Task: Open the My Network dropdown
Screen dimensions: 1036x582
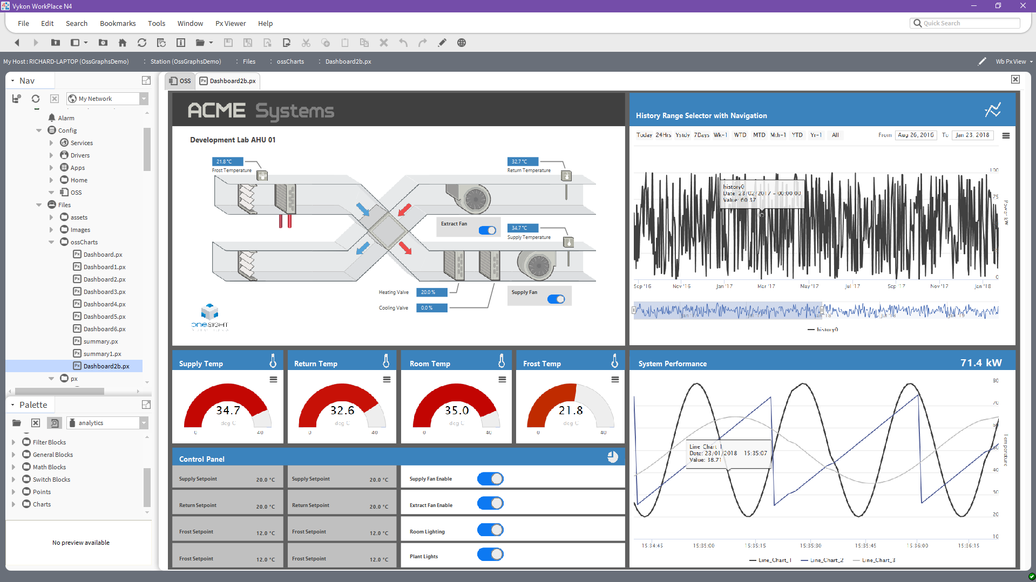Action: [x=144, y=99]
